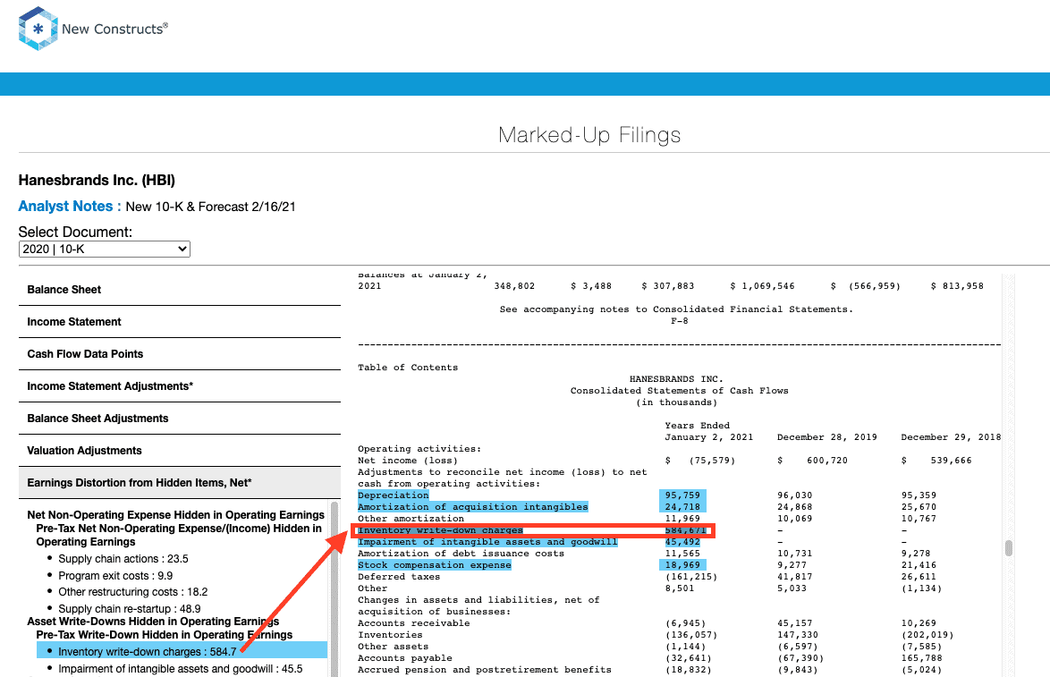Open the Select Document dropdown showing 2020 | 10-K
This screenshot has width=1050, height=677.
105,250
